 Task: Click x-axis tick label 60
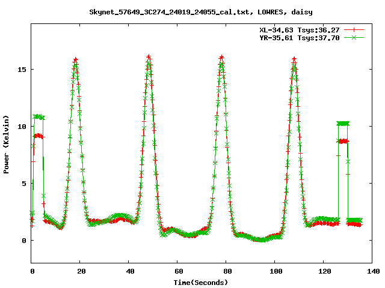point(179,271)
